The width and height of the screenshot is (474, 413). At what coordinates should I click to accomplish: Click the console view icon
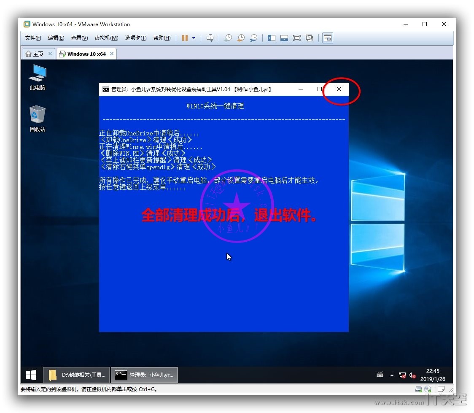[328, 38]
